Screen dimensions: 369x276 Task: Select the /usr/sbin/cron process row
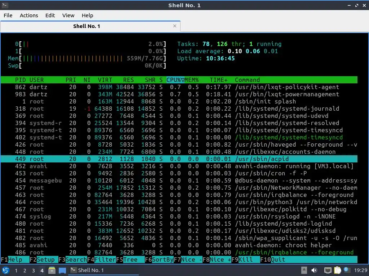click(x=179, y=174)
